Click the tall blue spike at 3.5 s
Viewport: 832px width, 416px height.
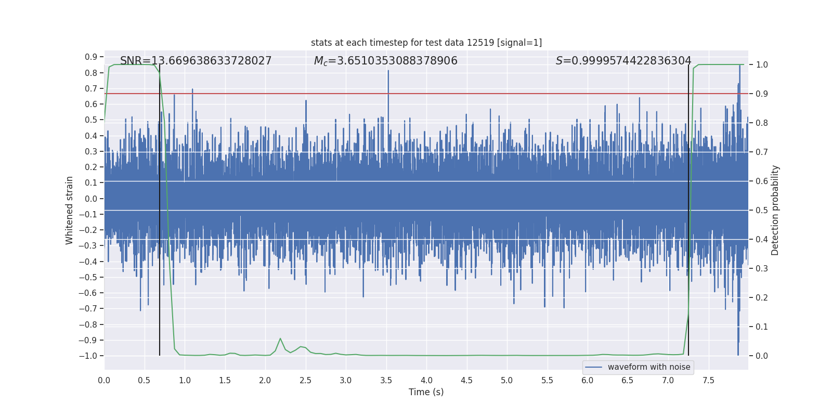tap(388, 78)
